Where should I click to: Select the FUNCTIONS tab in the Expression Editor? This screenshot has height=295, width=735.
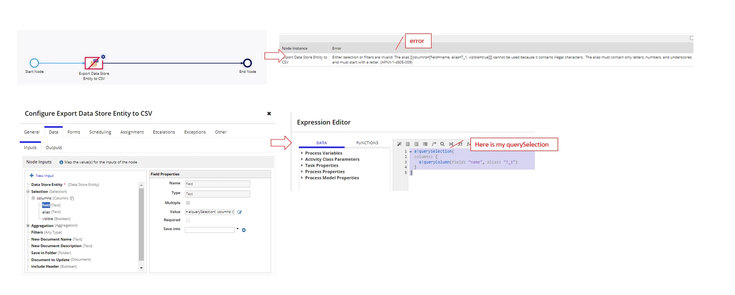pos(367,143)
